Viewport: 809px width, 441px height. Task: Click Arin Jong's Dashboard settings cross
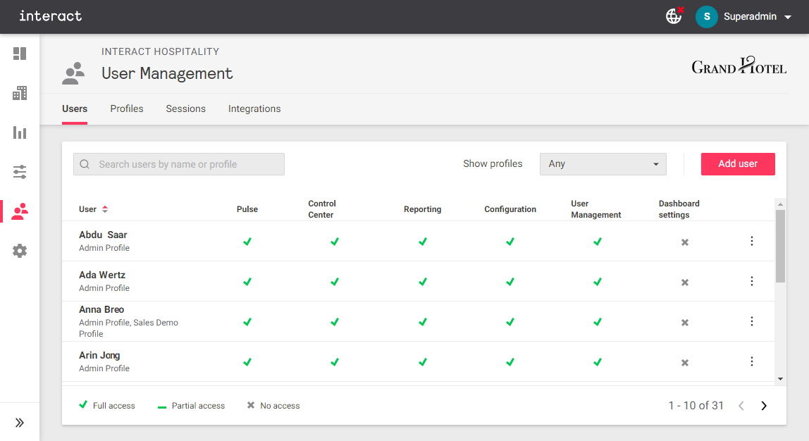click(x=685, y=363)
